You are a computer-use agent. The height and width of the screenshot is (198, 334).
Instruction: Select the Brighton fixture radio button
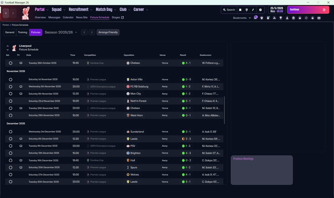coord(11,153)
